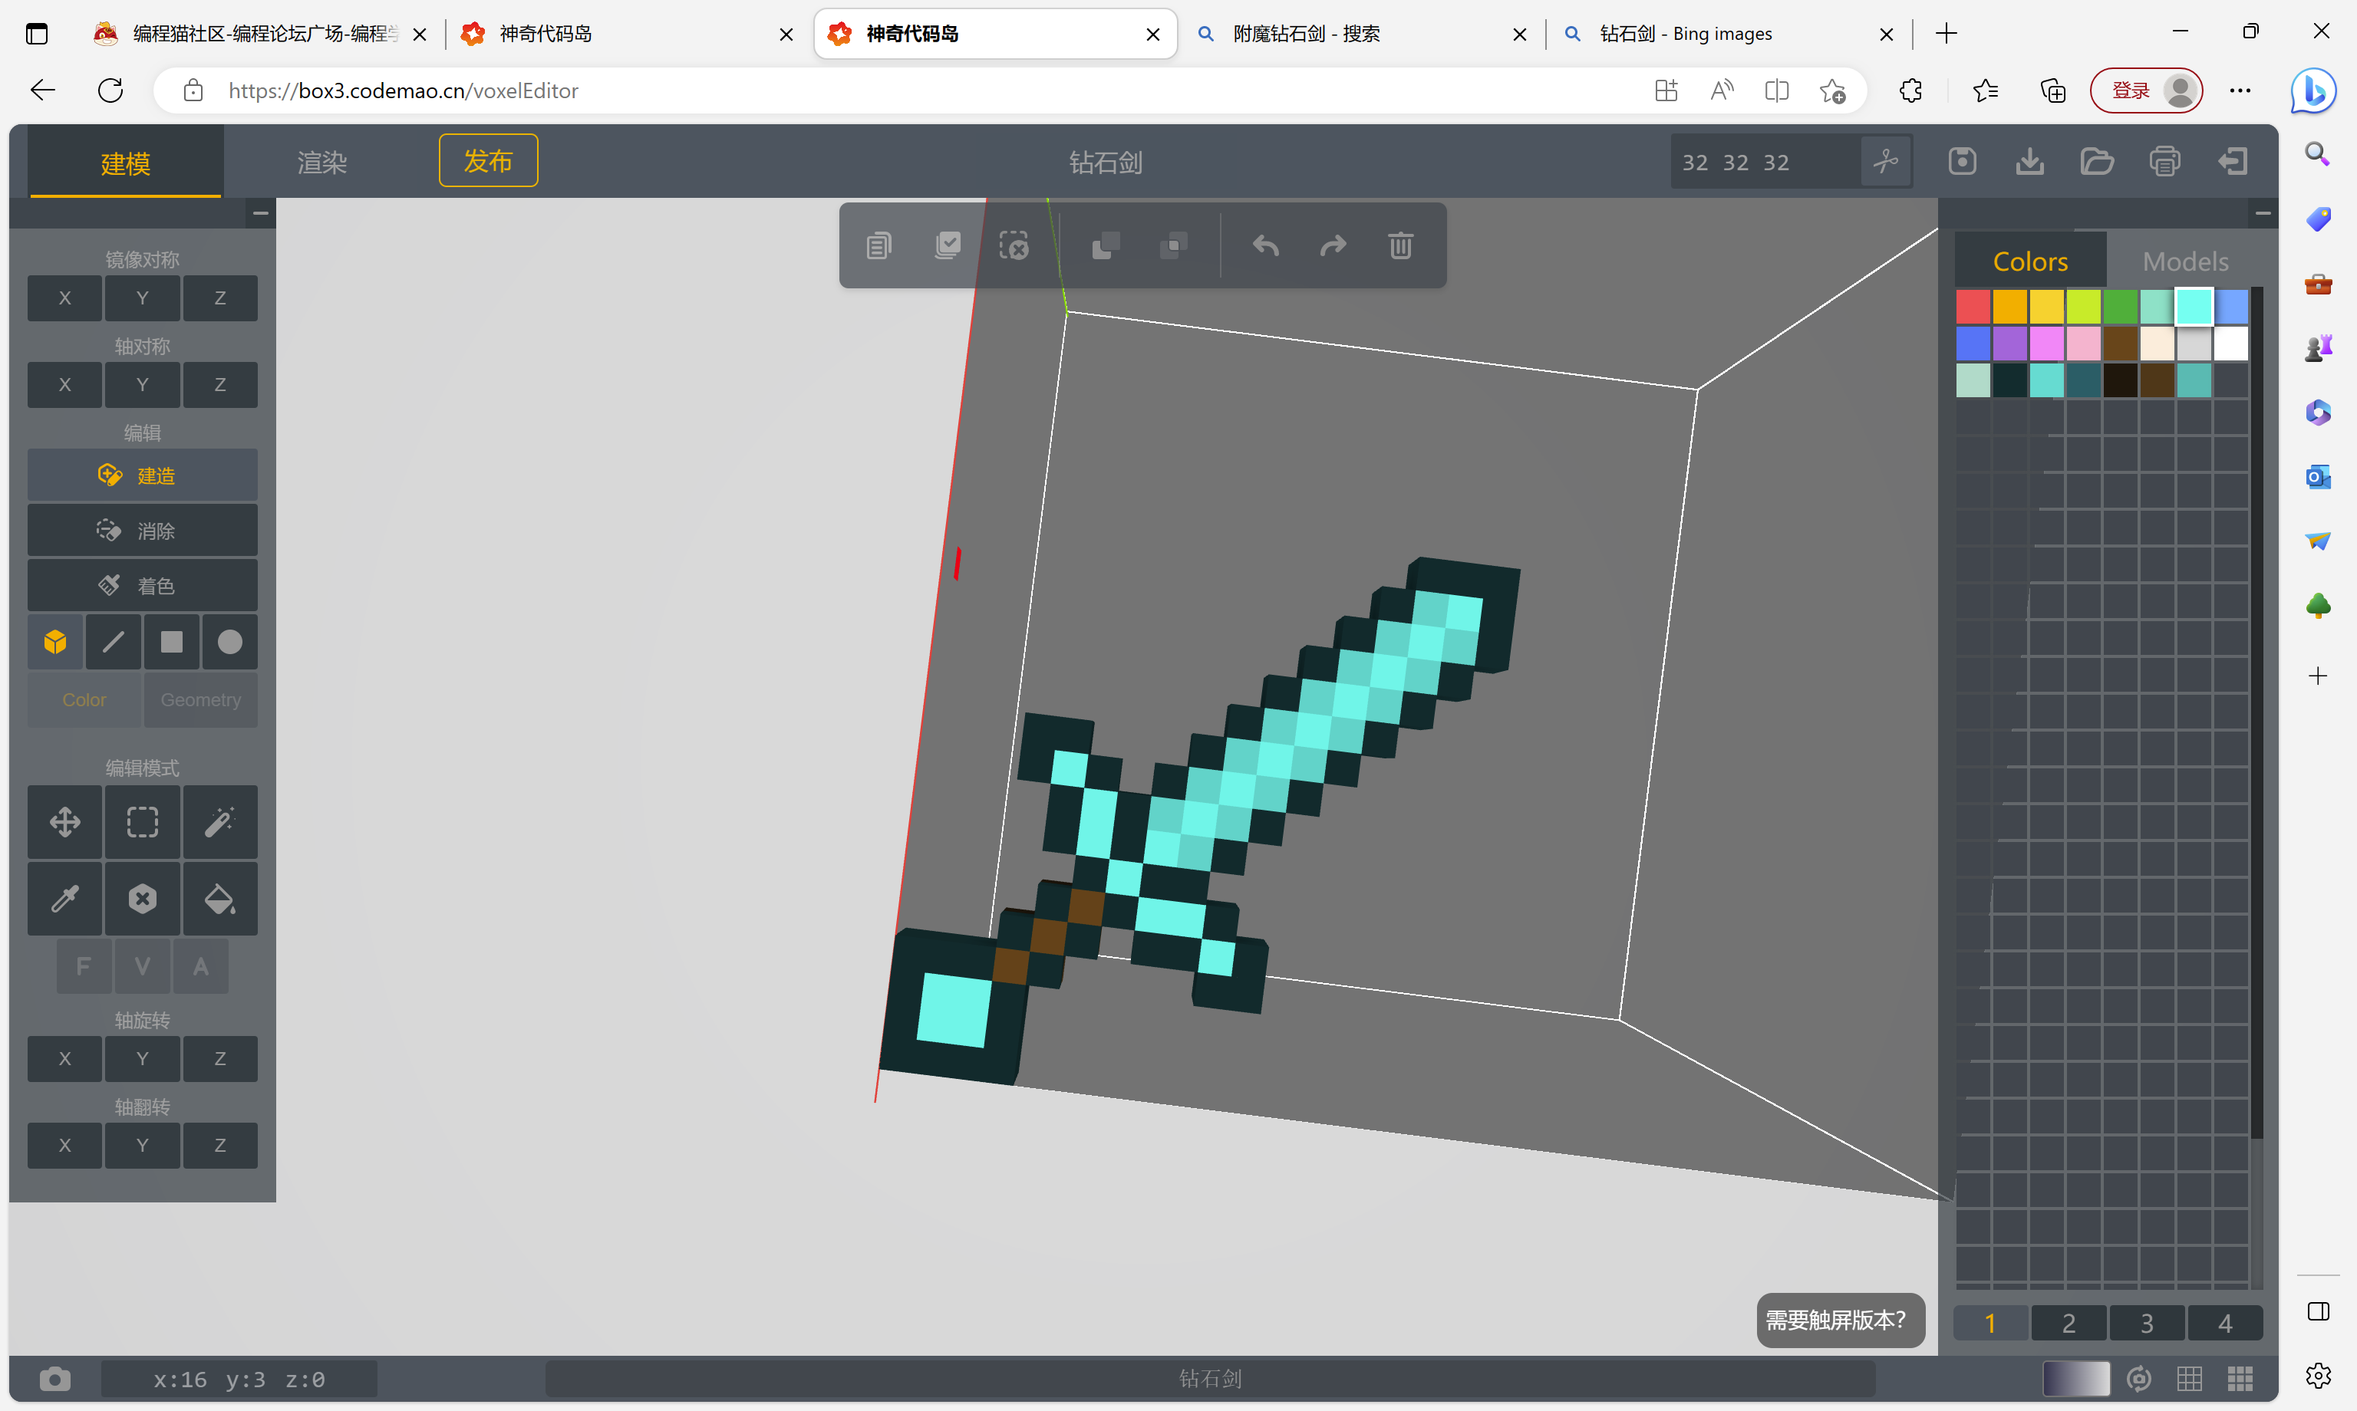The width and height of the screenshot is (2357, 1411).
Task: Select the paint bucket fill tool
Action: click(x=219, y=900)
